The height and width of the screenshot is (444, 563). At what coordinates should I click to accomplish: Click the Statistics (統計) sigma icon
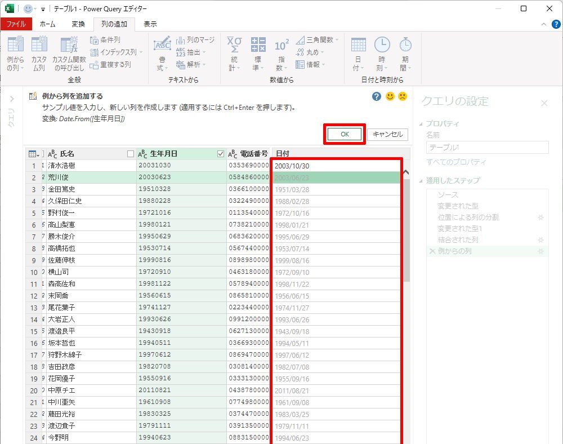click(234, 45)
